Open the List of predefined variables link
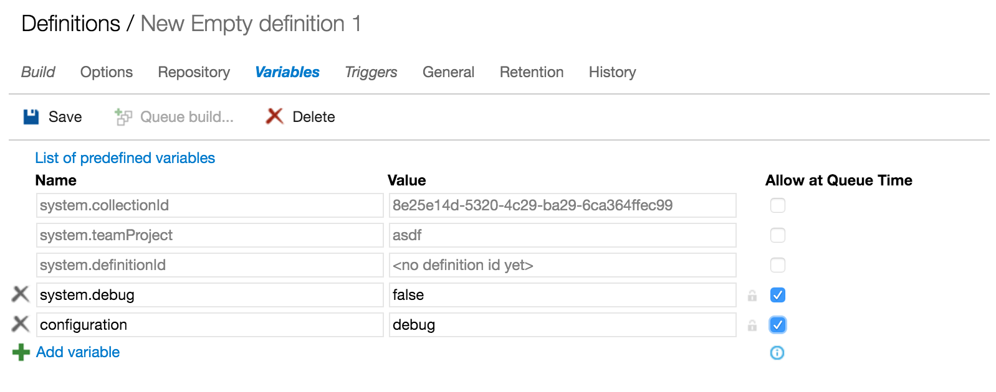Screen dimensions: 996x392 click(125, 158)
